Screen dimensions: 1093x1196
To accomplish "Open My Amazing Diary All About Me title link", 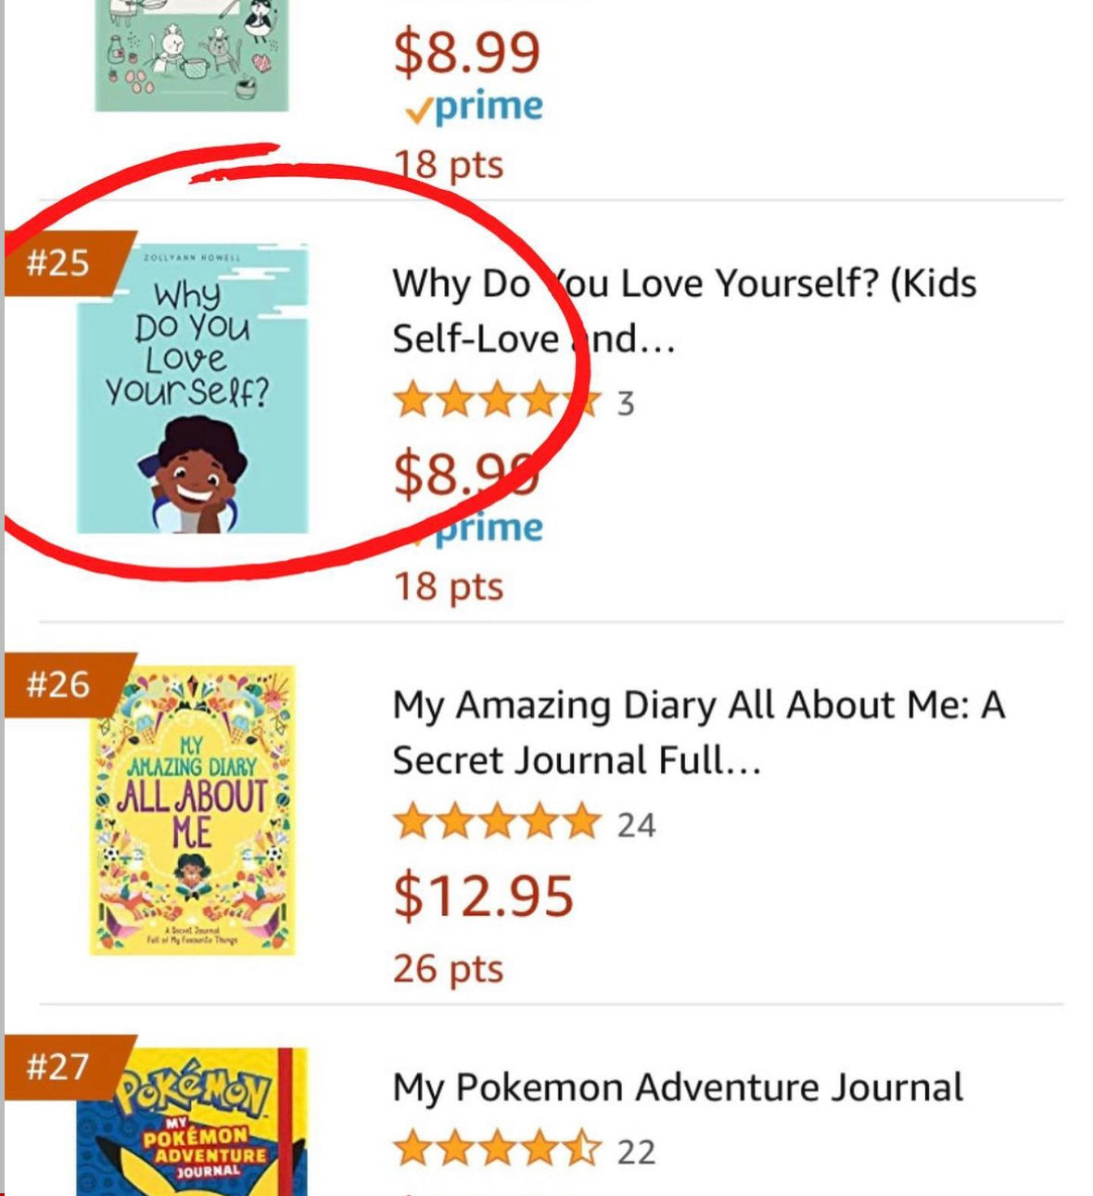I will (699, 732).
